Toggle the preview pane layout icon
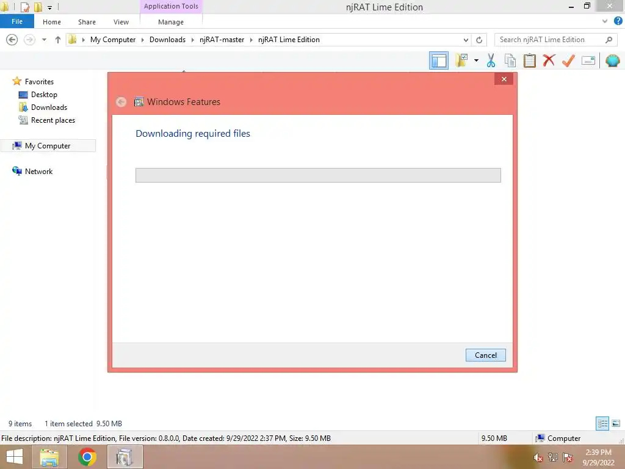Screen dimensions: 625x469 (x=438, y=60)
